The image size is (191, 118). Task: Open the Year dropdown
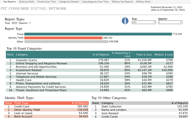144,23
